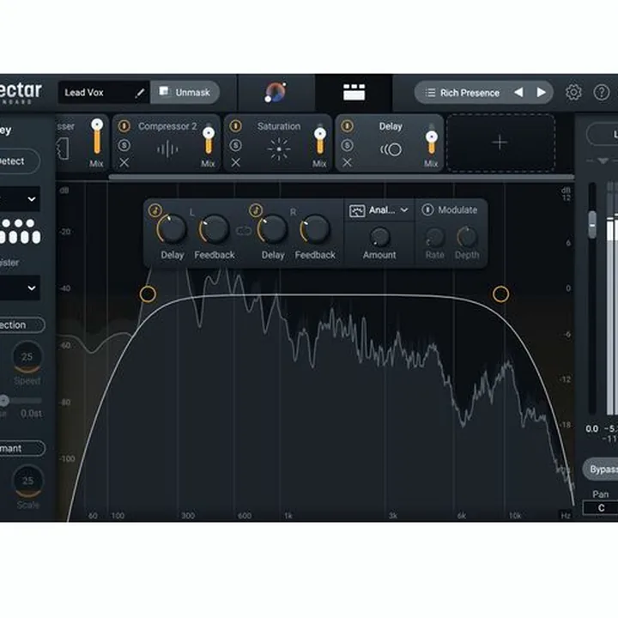Click the Amount knob
This screenshot has height=618, width=618.
pyautogui.click(x=379, y=237)
